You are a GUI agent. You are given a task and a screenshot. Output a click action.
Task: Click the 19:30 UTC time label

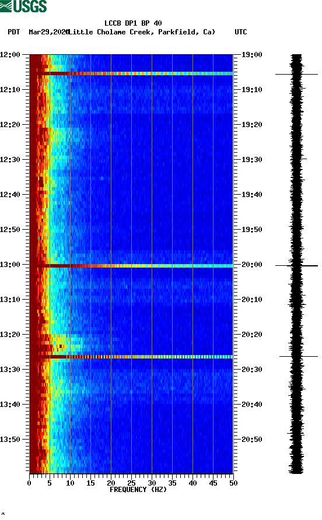point(252,160)
